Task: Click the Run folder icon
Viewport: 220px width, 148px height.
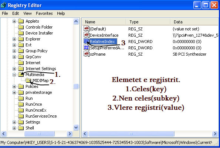Action: (x=21, y=98)
